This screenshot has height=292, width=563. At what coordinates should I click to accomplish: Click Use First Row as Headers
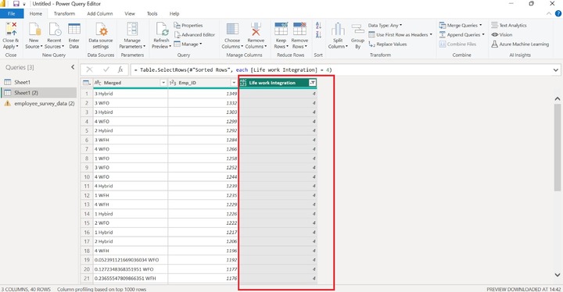(x=400, y=35)
